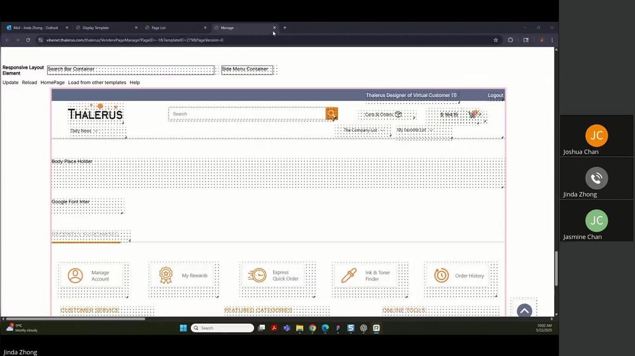Click the Order History clock icon
635x356 pixels.
click(x=440, y=275)
